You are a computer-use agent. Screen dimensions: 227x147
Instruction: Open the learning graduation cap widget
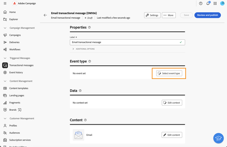click(x=218, y=138)
